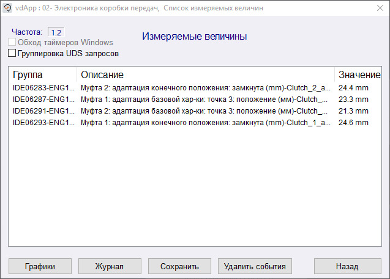
Task: Select the IDE06287-ENG1 row
Action: (43, 100)
